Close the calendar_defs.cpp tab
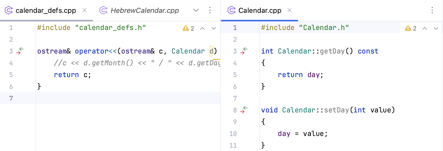Image resolution: width=443 pixels, height=151 pixels. point(85,10)
